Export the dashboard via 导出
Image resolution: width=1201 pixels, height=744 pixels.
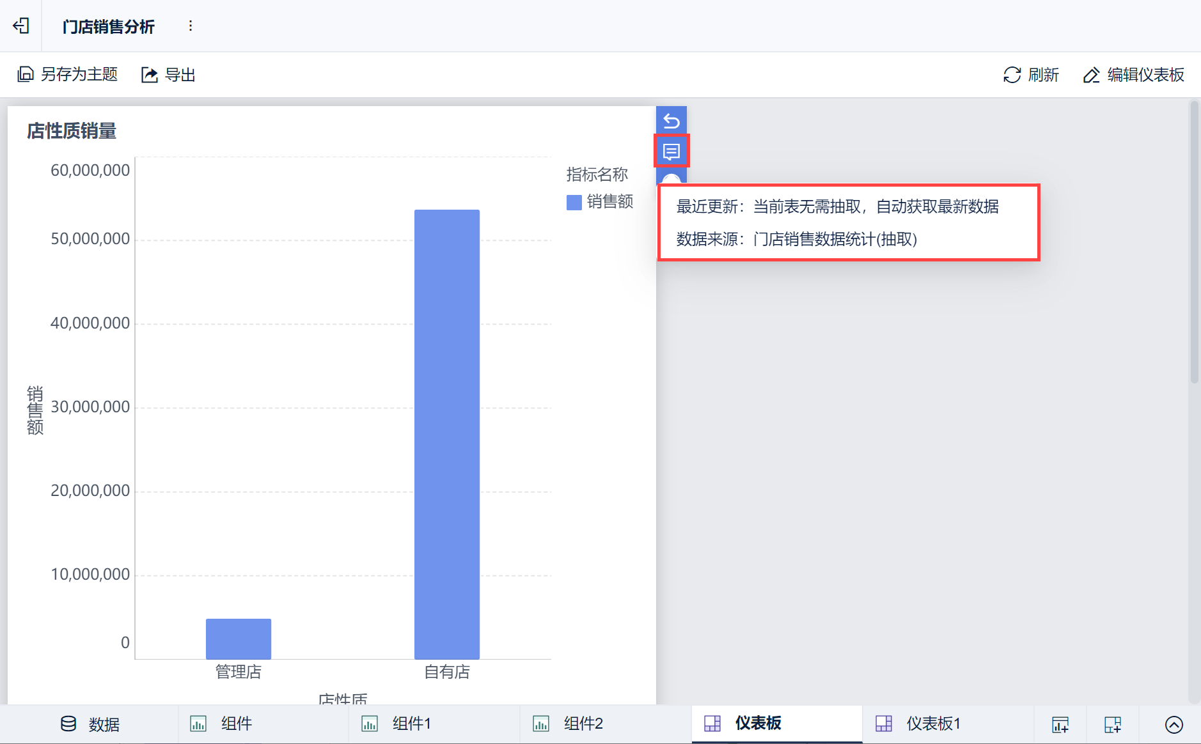click(168, 75)
